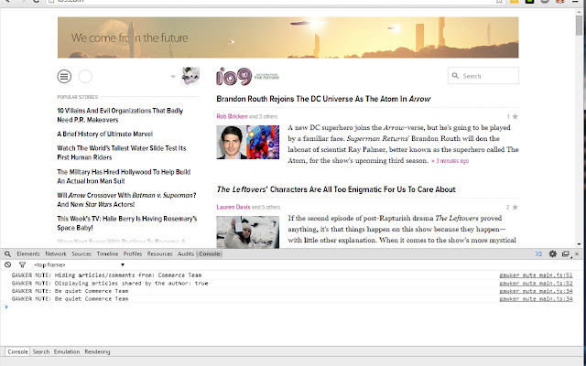This screenshot has width=586, height=366.
Task: Click the browser reload button
Action: pyautogui.click(x=36, y=2)
